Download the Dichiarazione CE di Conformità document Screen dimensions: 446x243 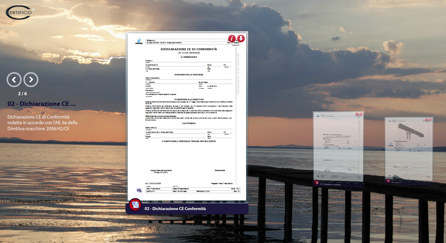(241, 39)
